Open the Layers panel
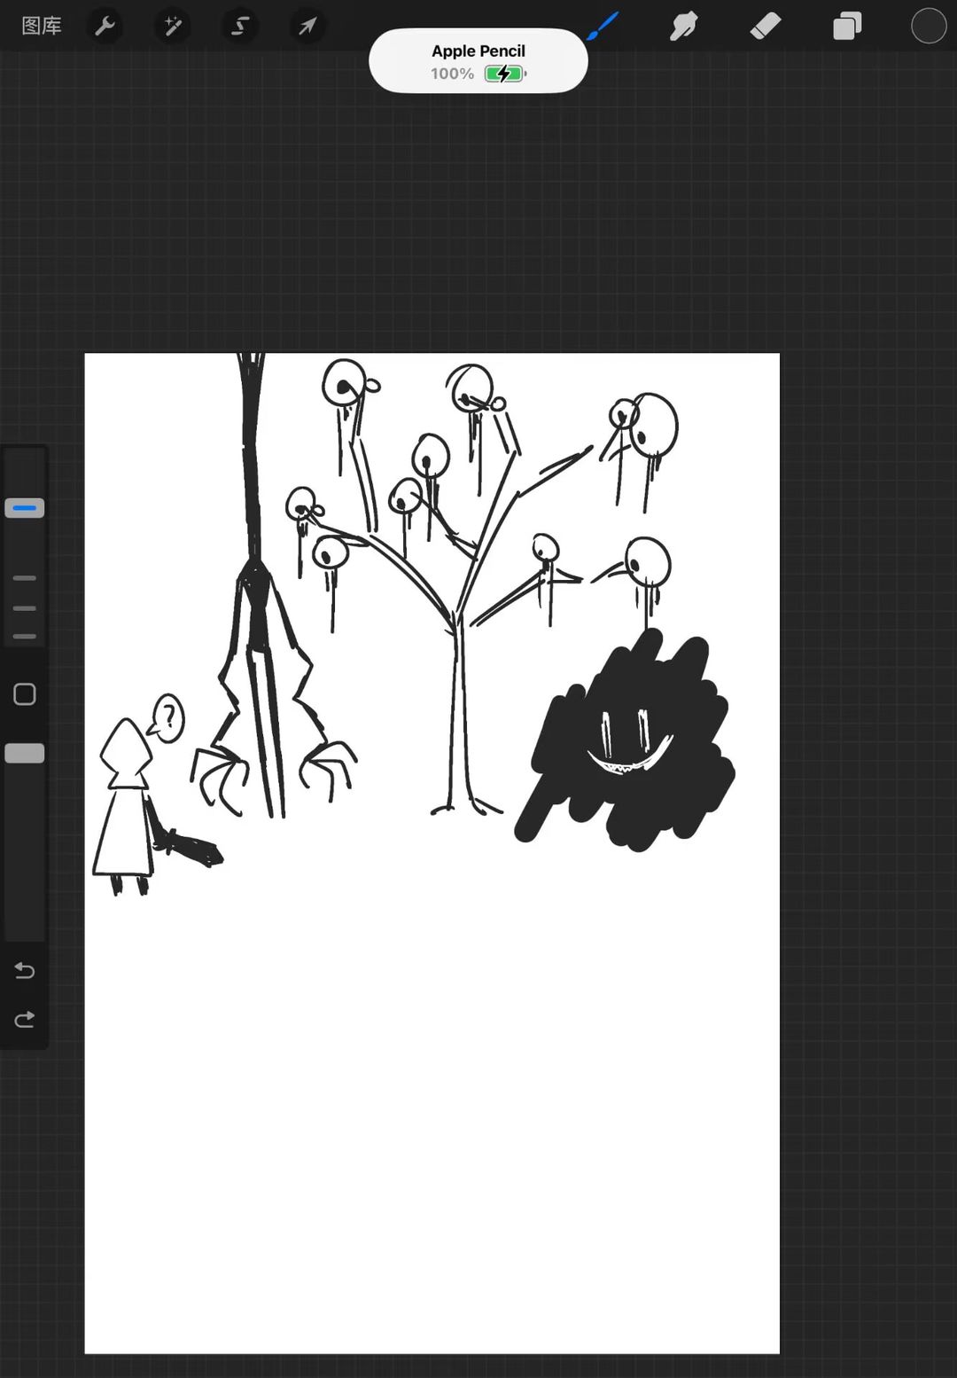Viewport: 957px width, 1378px height. [846, 27]
